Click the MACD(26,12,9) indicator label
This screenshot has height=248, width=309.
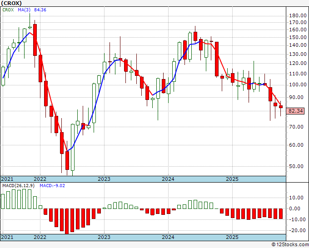(x=18, y=186)
